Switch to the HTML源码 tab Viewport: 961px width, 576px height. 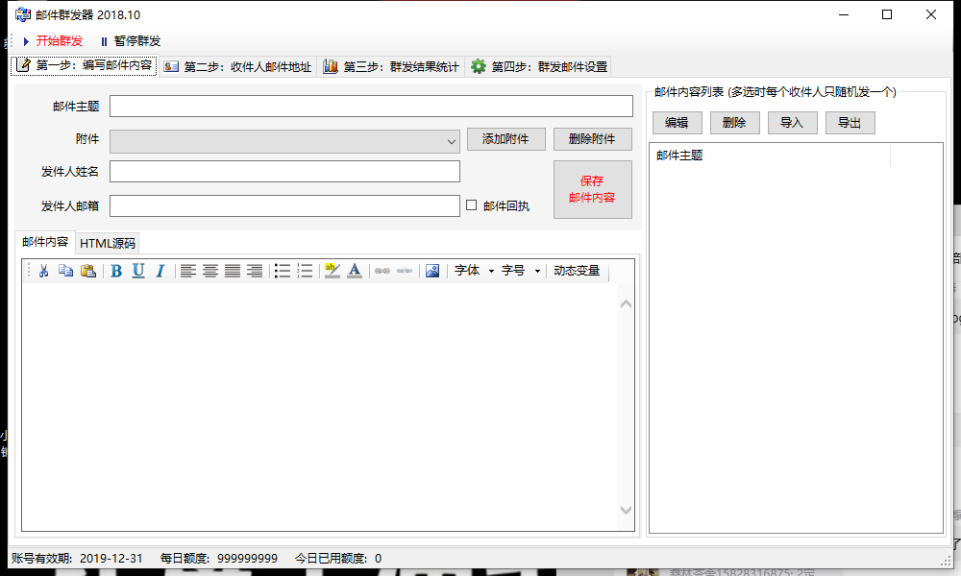pyautogui.click(x=108, y=243)
